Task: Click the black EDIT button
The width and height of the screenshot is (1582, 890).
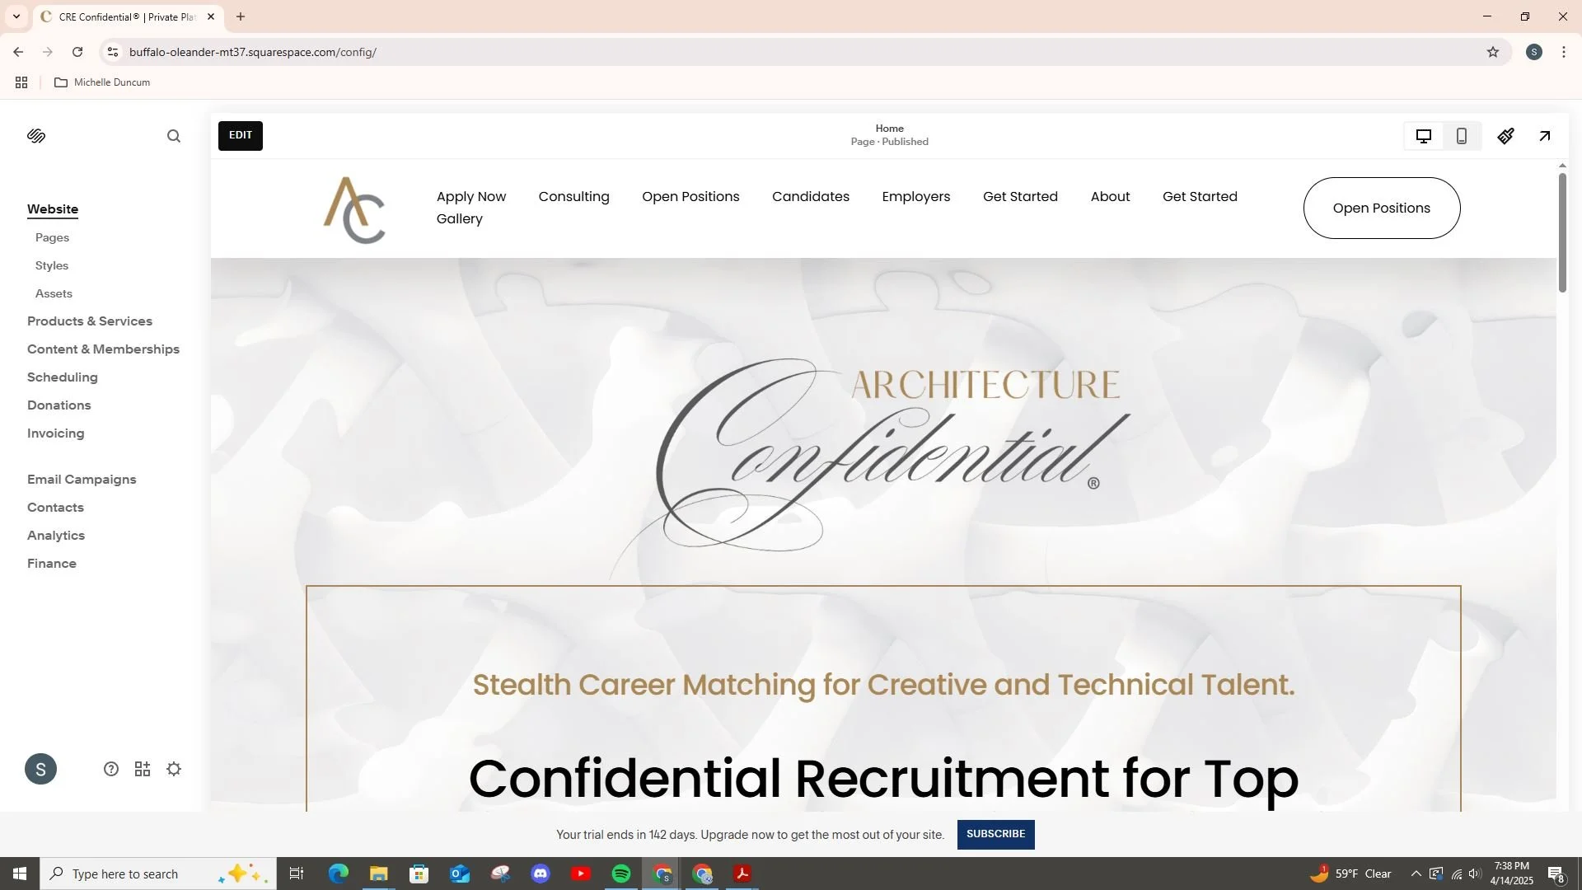Action: pyautogui.click(x=241, y=135)
